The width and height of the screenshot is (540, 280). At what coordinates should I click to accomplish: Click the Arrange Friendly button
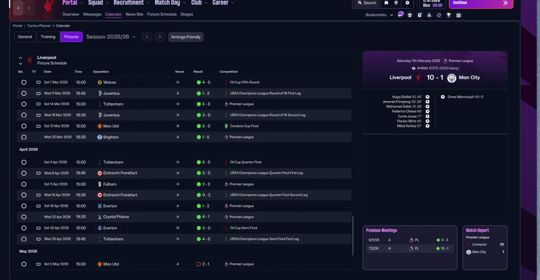(x=186, y=37)
